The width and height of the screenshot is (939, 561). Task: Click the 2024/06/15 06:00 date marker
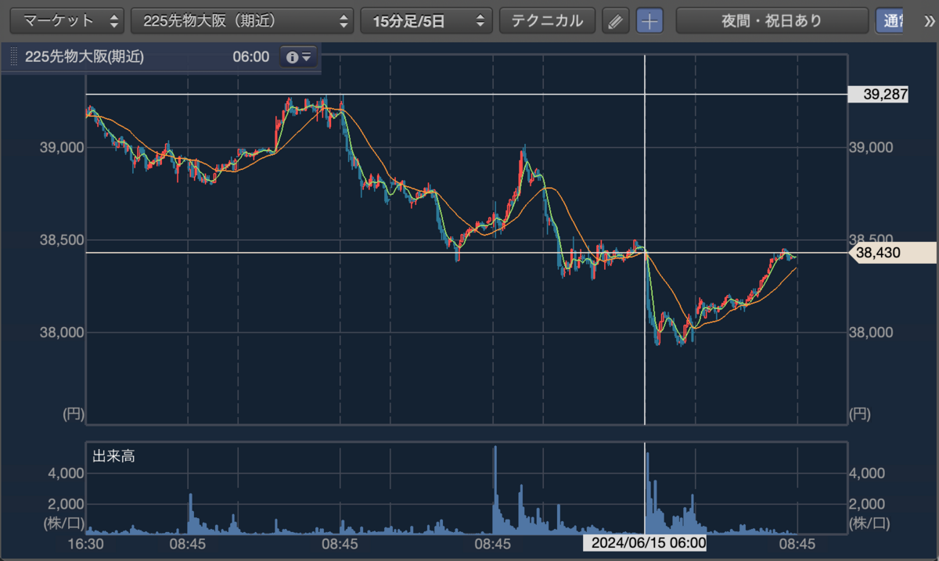pos(646,543)
